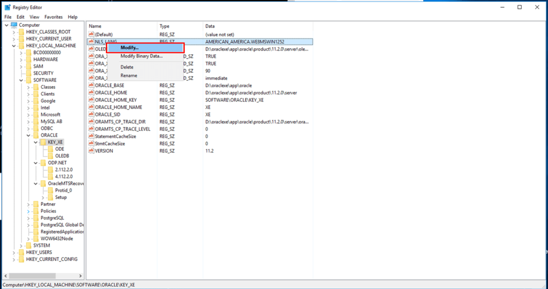Expand the Microsoft registry key

(28, 115)
